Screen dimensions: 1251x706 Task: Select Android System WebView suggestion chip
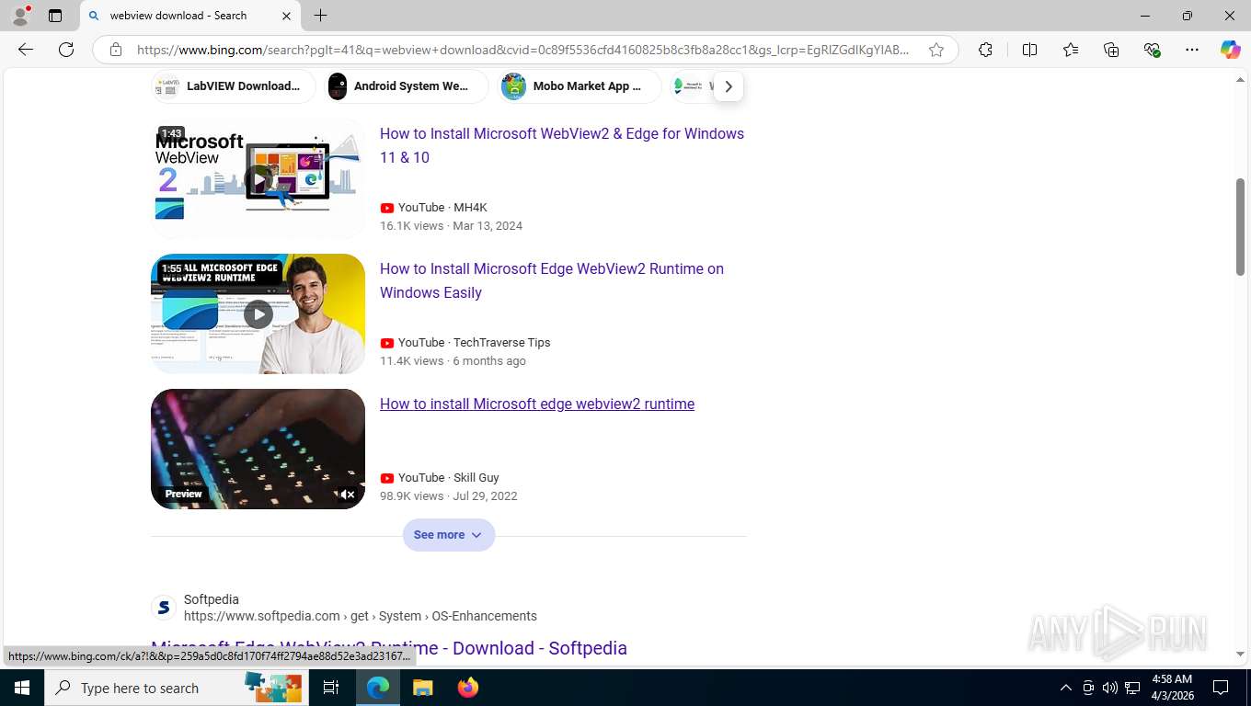click(407, 86)
